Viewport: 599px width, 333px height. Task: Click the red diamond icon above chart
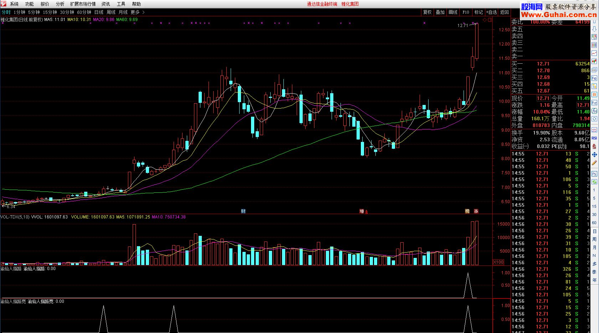485,20
